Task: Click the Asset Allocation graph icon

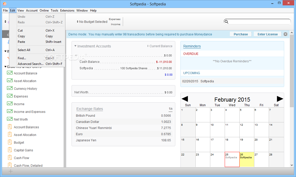Action: (10, 81)
